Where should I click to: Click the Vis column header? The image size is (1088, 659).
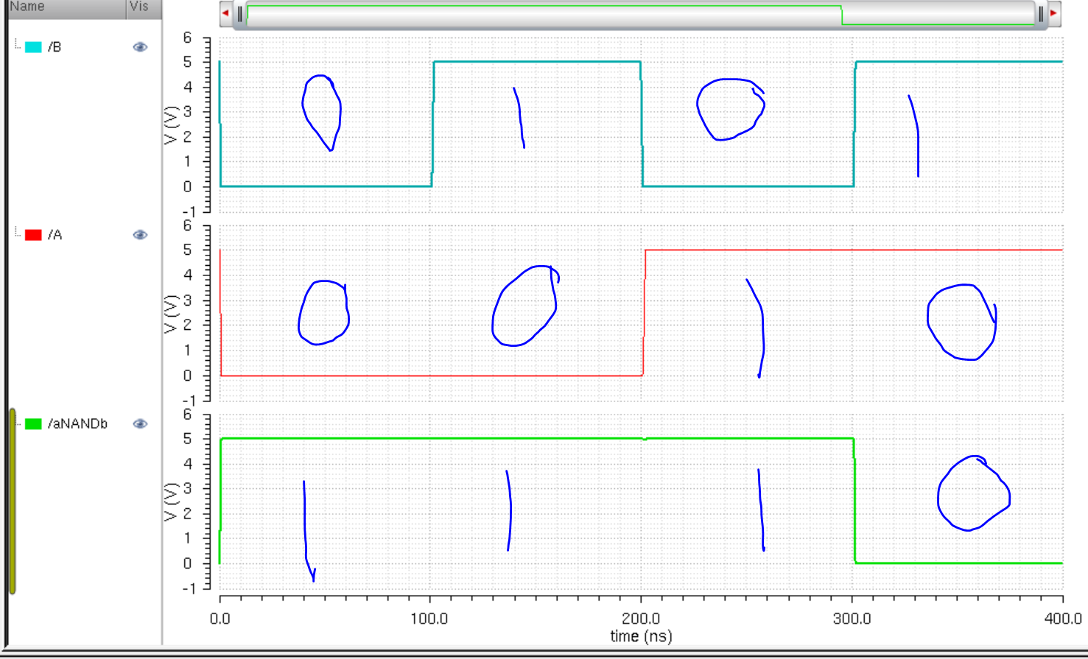pyautogui.click(x=140, y=7)
